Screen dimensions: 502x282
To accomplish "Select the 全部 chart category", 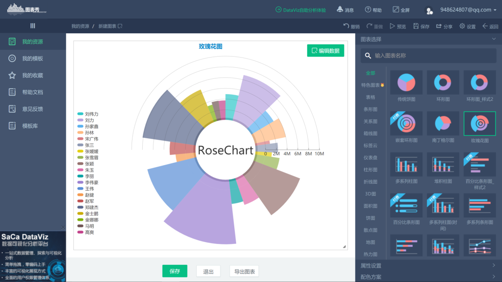I will 370,73.
